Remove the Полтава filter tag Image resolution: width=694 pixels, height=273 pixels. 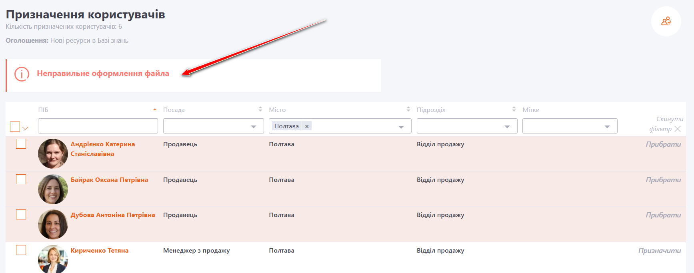(307, 126)
